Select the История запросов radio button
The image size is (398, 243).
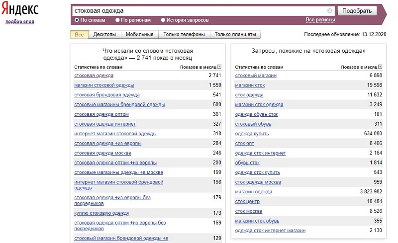coord(163,20)
